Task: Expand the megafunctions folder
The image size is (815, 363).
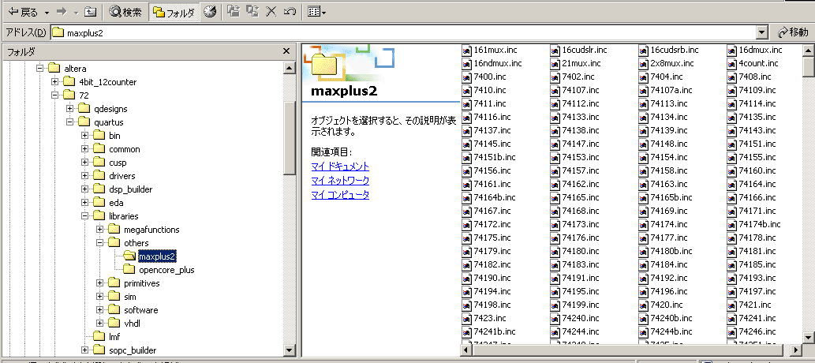Action: pos(100,230)
